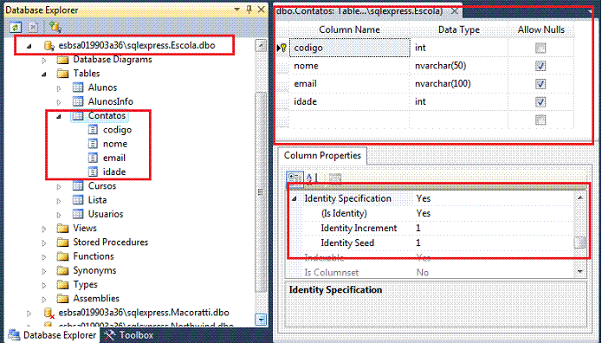This screenshot has height=343, width=602.
Task: Select the Is Columnset property row
Action: (430, 273)
